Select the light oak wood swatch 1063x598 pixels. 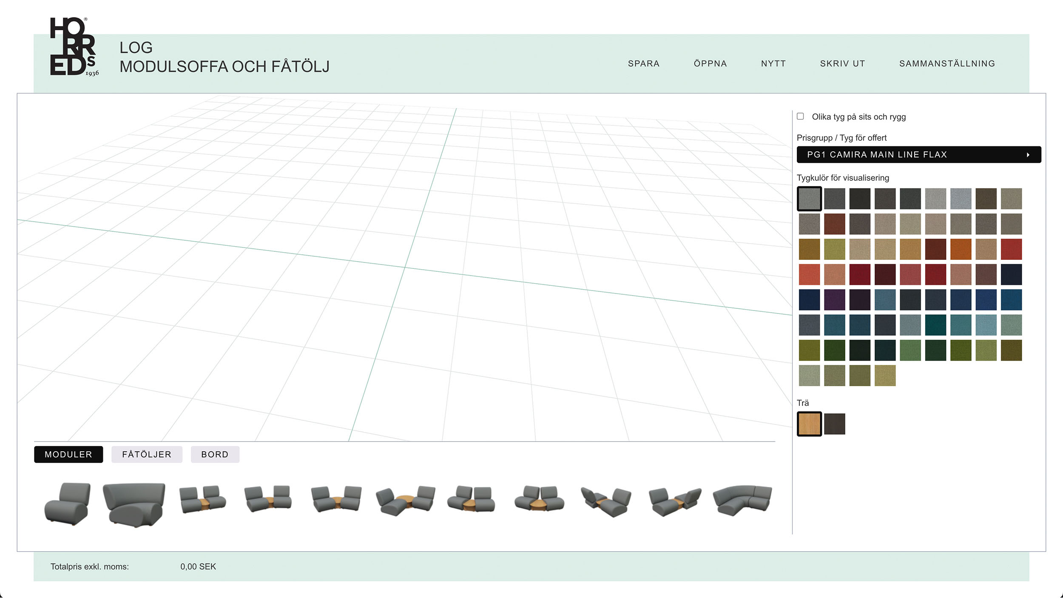click(x=809, y=424)
